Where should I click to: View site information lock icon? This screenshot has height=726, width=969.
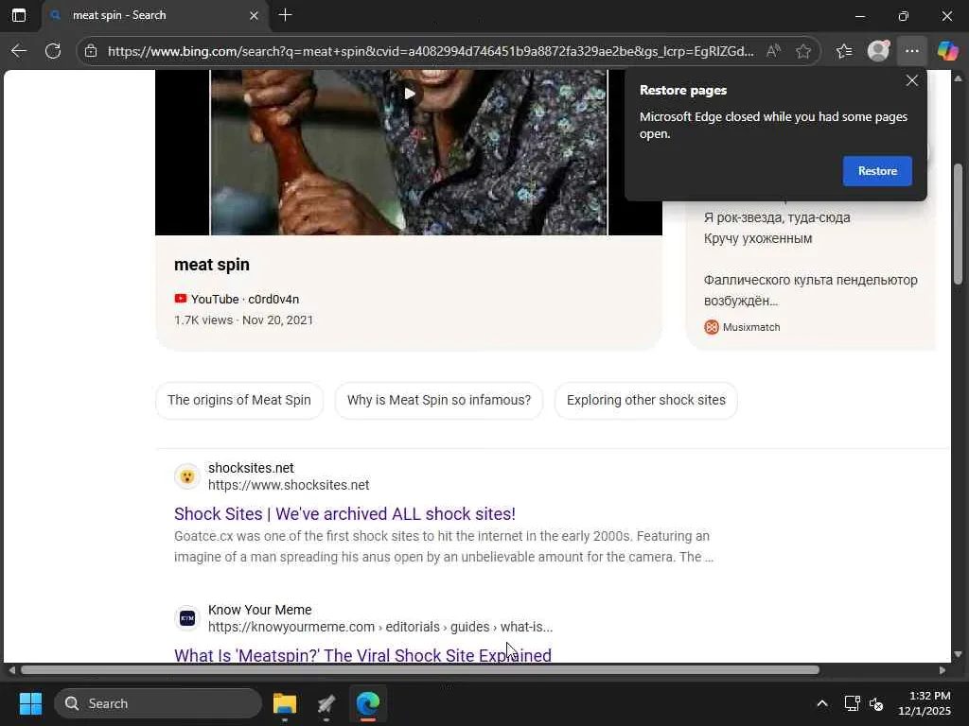[x=91, y=51]
